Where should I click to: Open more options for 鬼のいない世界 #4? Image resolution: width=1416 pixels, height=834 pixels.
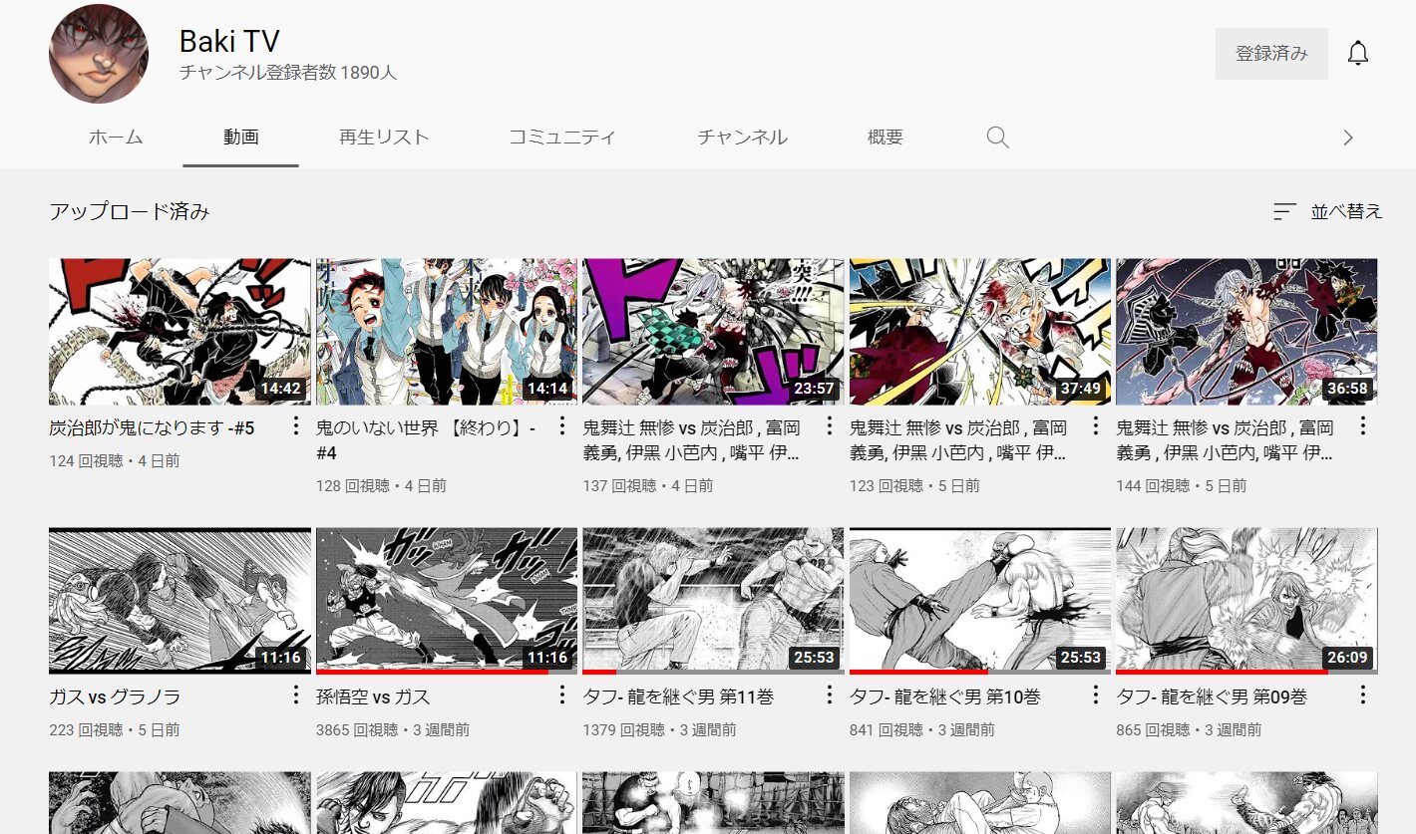click(x=561, y=426)
